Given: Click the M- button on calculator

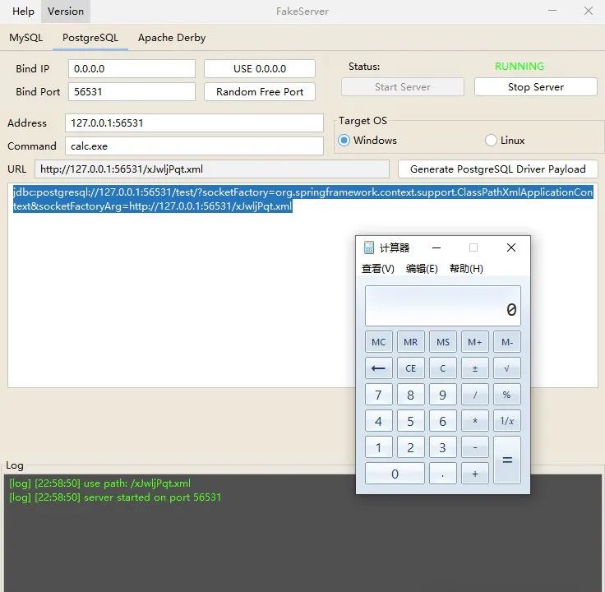Looking at the screenshot, I should pyautogui.click(x=507, y=342).
